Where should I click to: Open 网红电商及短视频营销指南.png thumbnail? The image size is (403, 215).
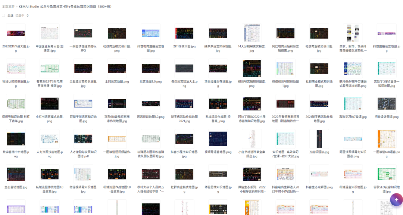[285, 33]
